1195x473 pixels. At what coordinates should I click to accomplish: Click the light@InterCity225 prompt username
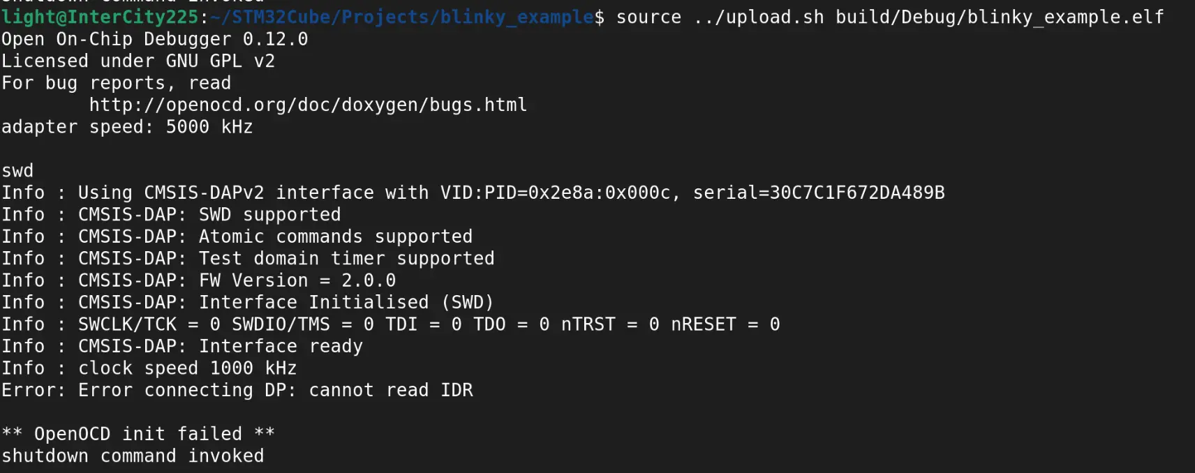pyautogui.click(x=100, y=17)
